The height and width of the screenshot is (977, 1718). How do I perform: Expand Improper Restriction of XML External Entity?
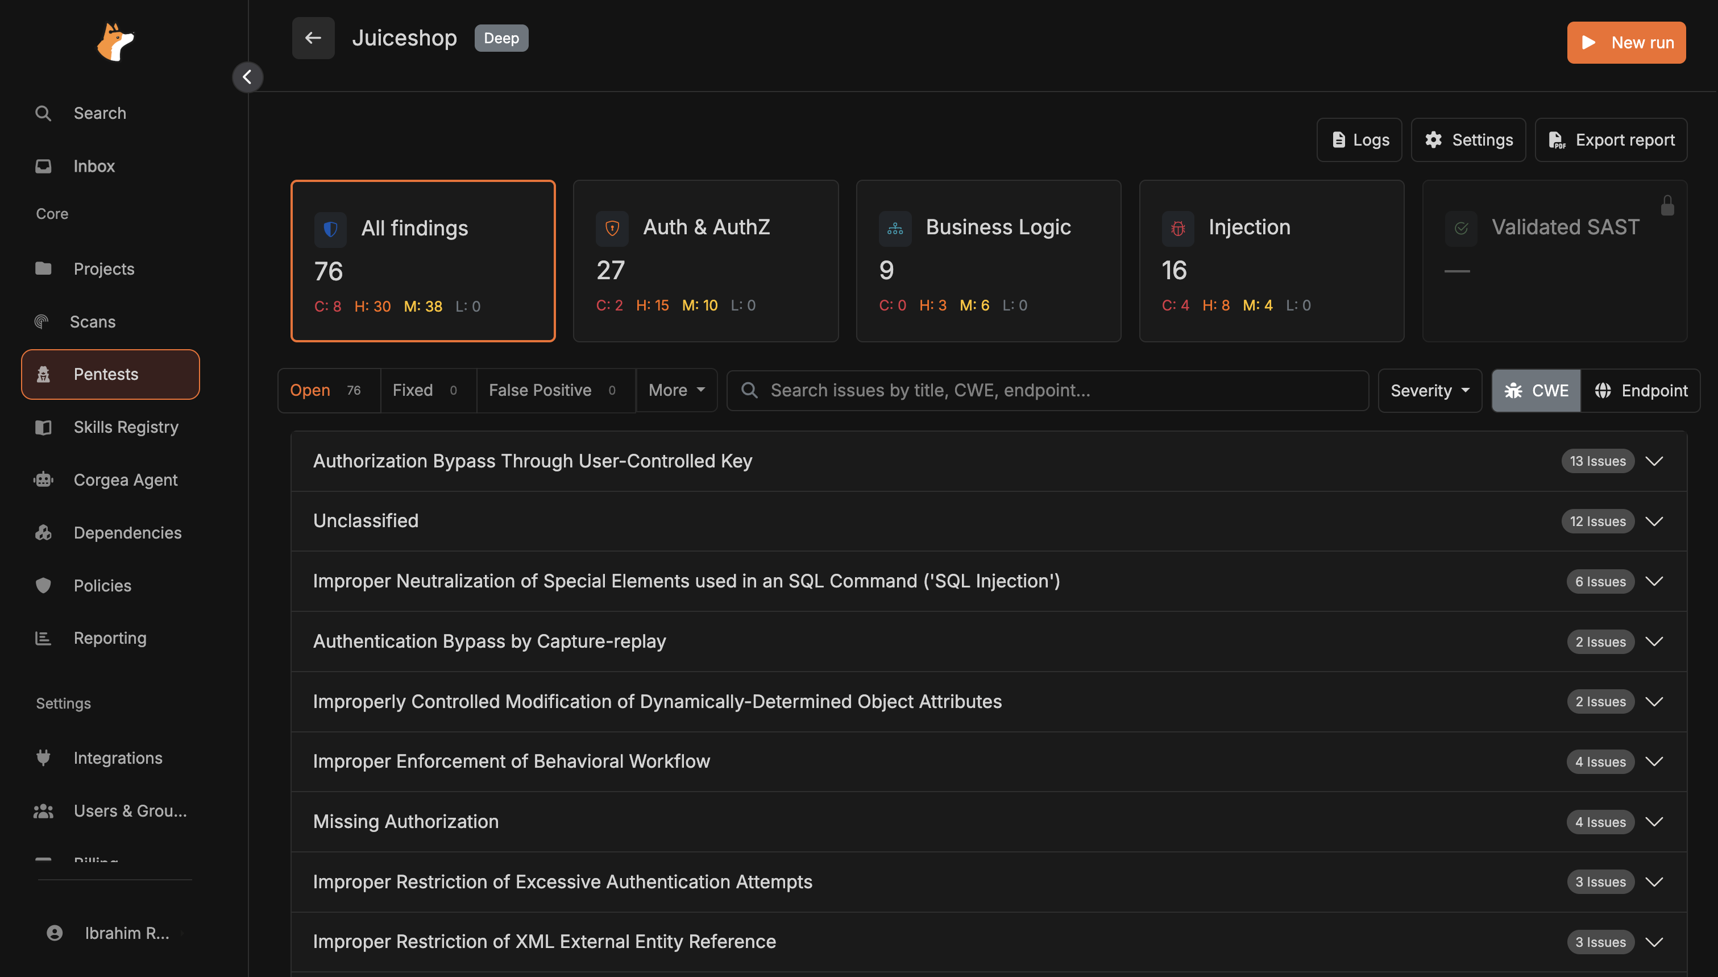[1654, 942]
